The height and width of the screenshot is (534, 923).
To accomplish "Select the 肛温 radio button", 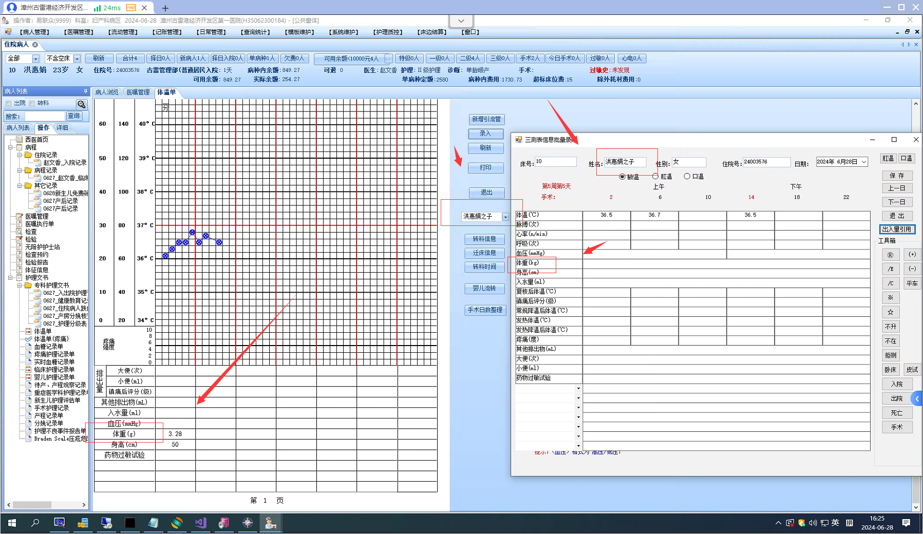I will point(655,177).
